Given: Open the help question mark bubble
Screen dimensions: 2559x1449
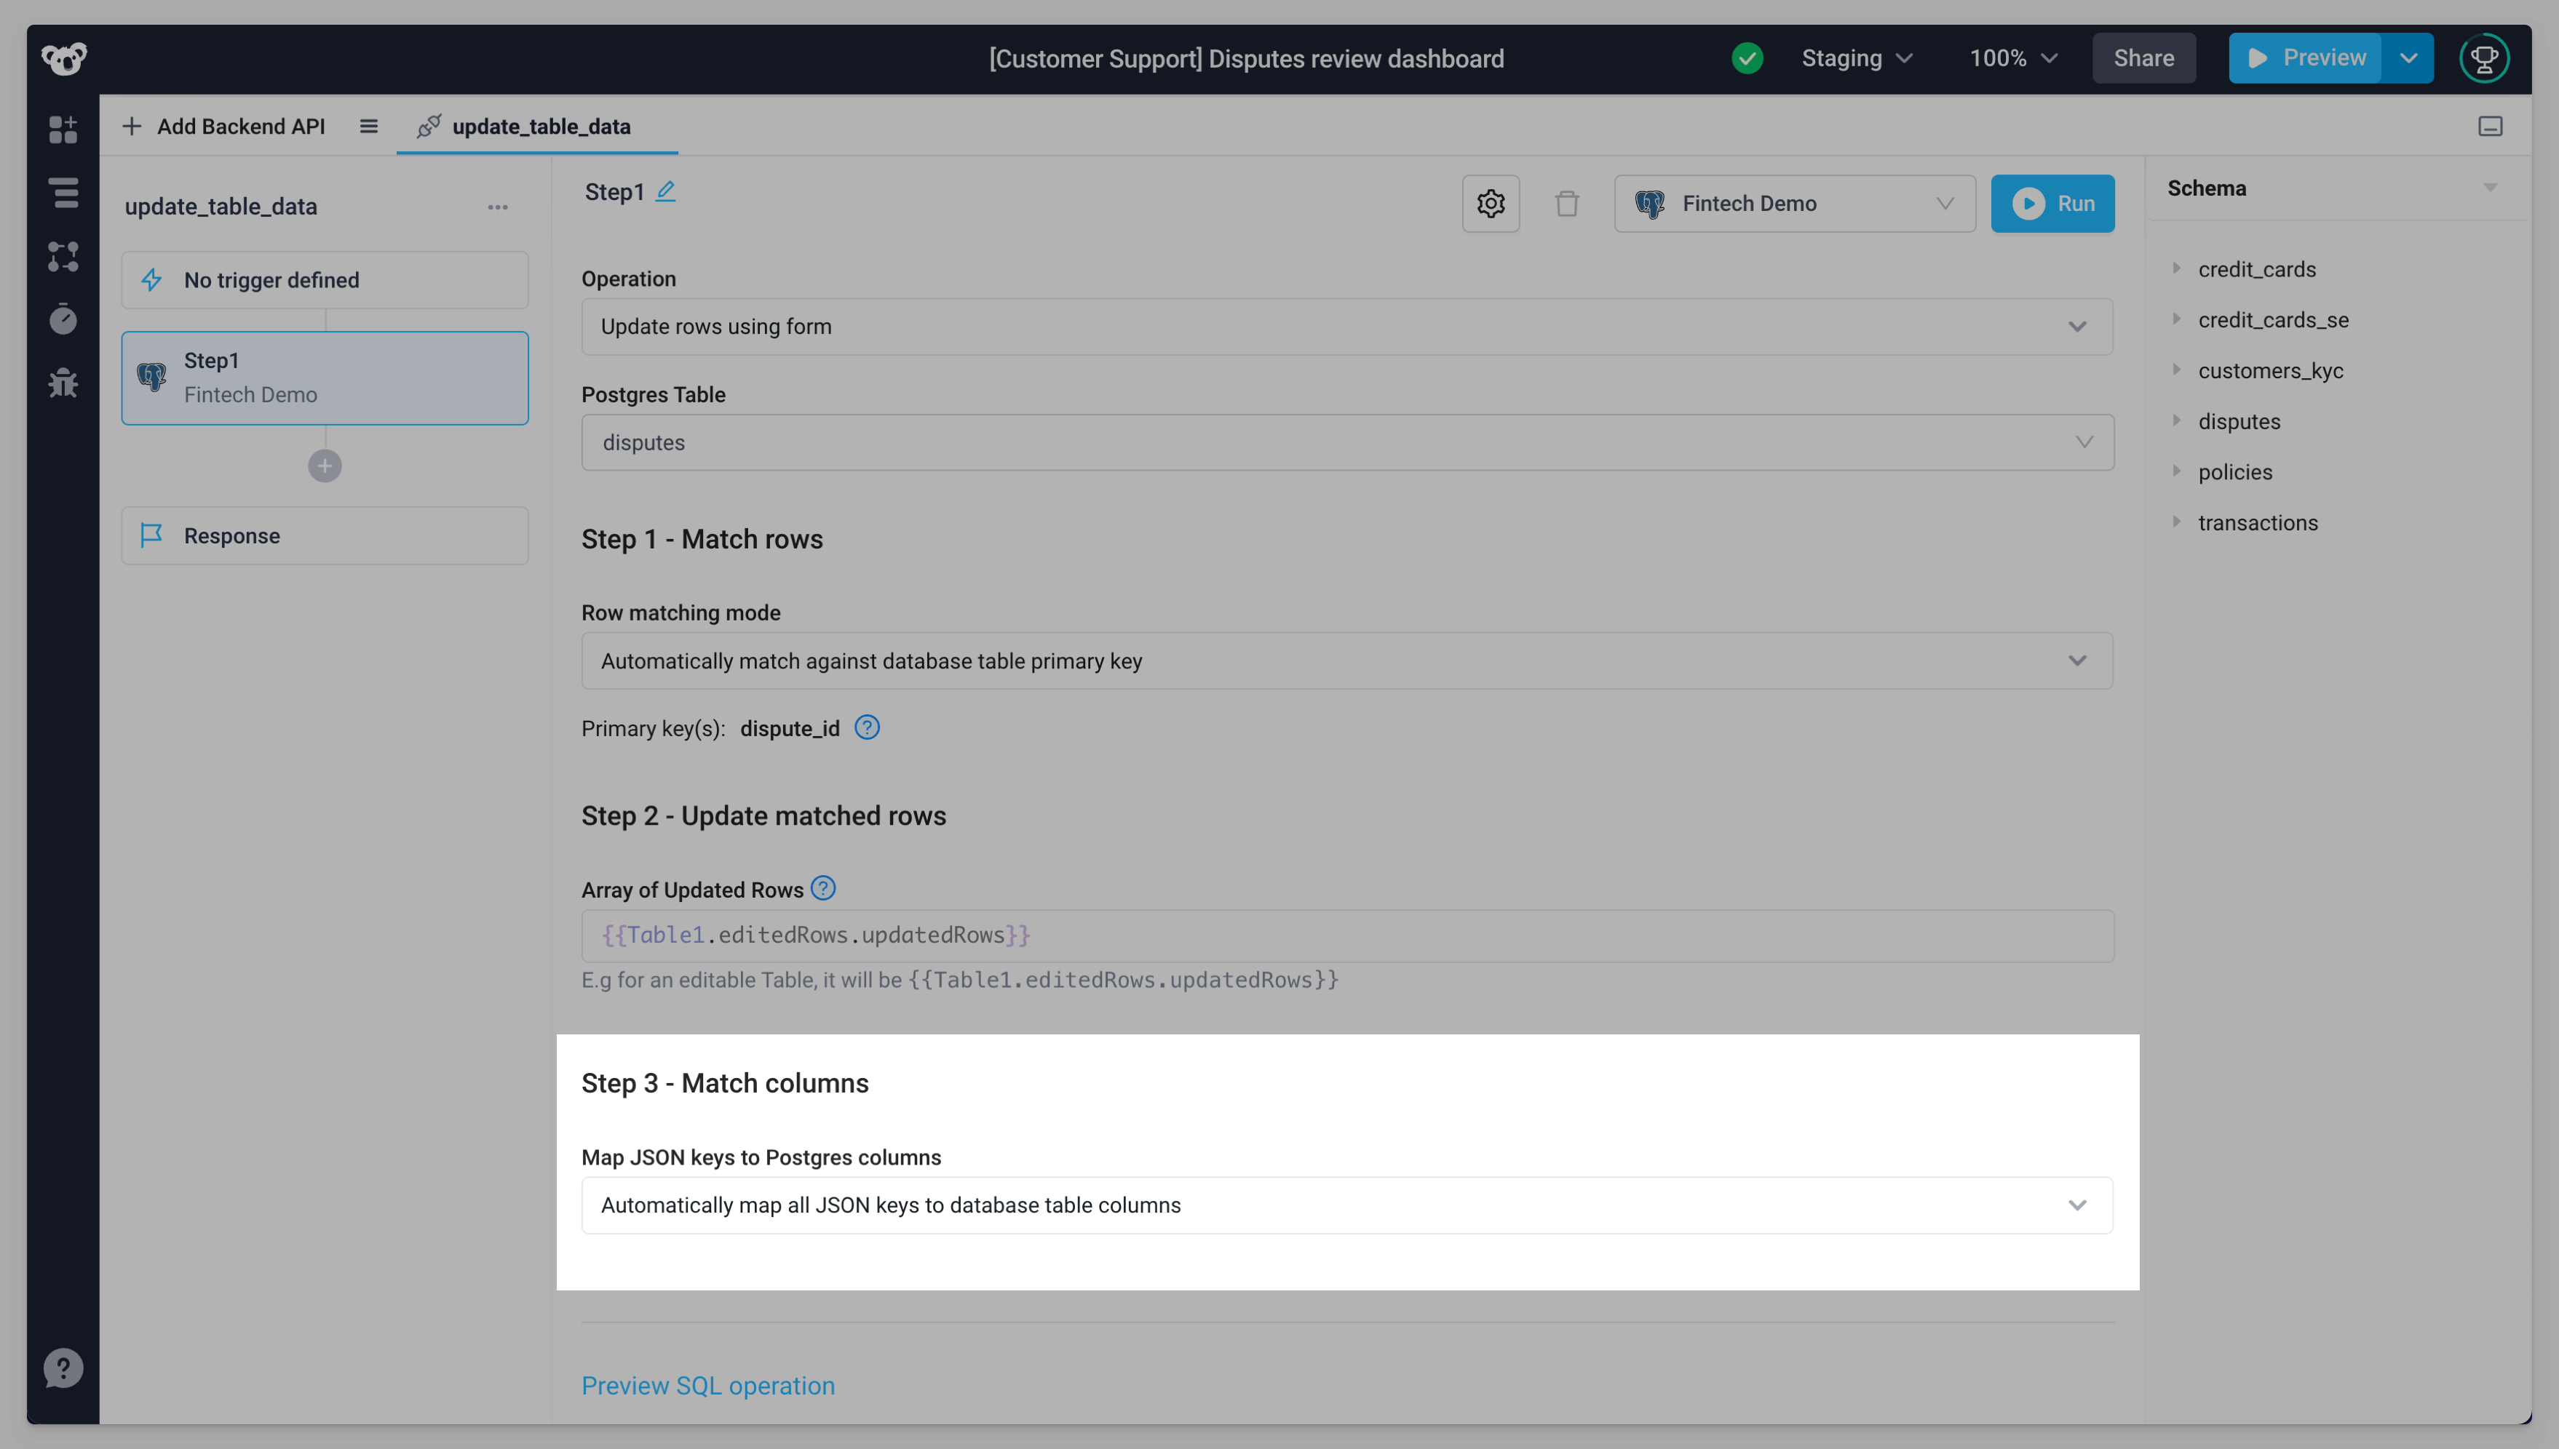Looking at the screenshot, I should coord(63,1366).
